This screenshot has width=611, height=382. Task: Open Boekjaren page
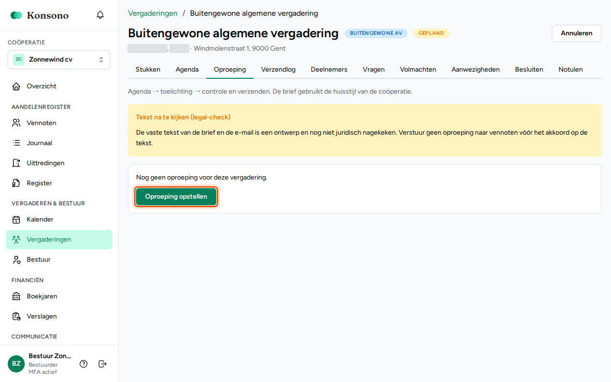(x=59, y=297)
